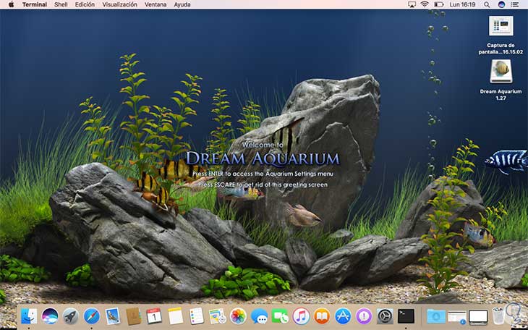The image size is (528, 330).
Task: Open the Ayuda menu
Action: [x=182, y=4]
